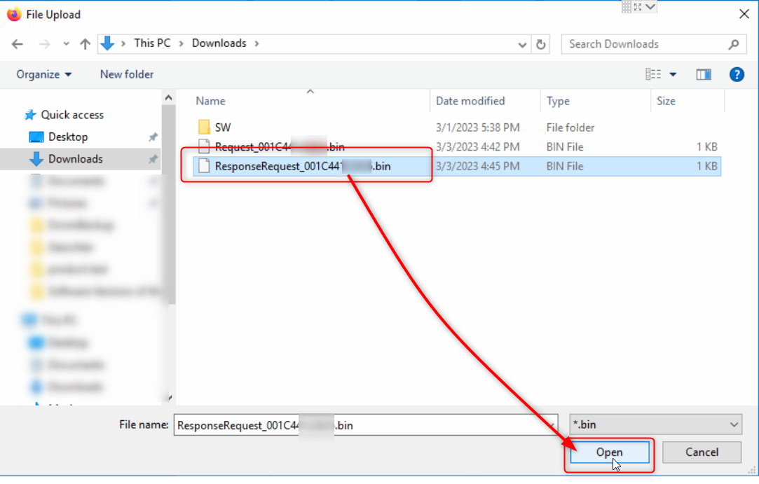This screenshot has height=484, width=759.
Task: Open the address bar history dropdown
Action: tap(522, 45)
